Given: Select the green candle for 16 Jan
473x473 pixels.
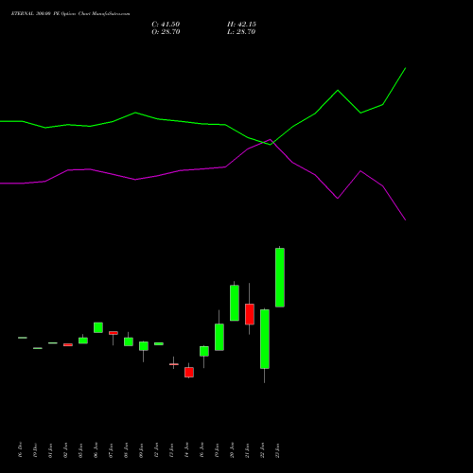Looking at the screenshot, I should point(204,351).
